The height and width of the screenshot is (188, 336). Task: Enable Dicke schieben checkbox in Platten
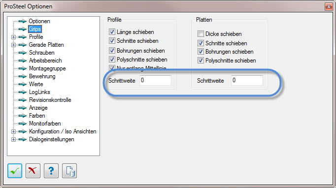201,34
